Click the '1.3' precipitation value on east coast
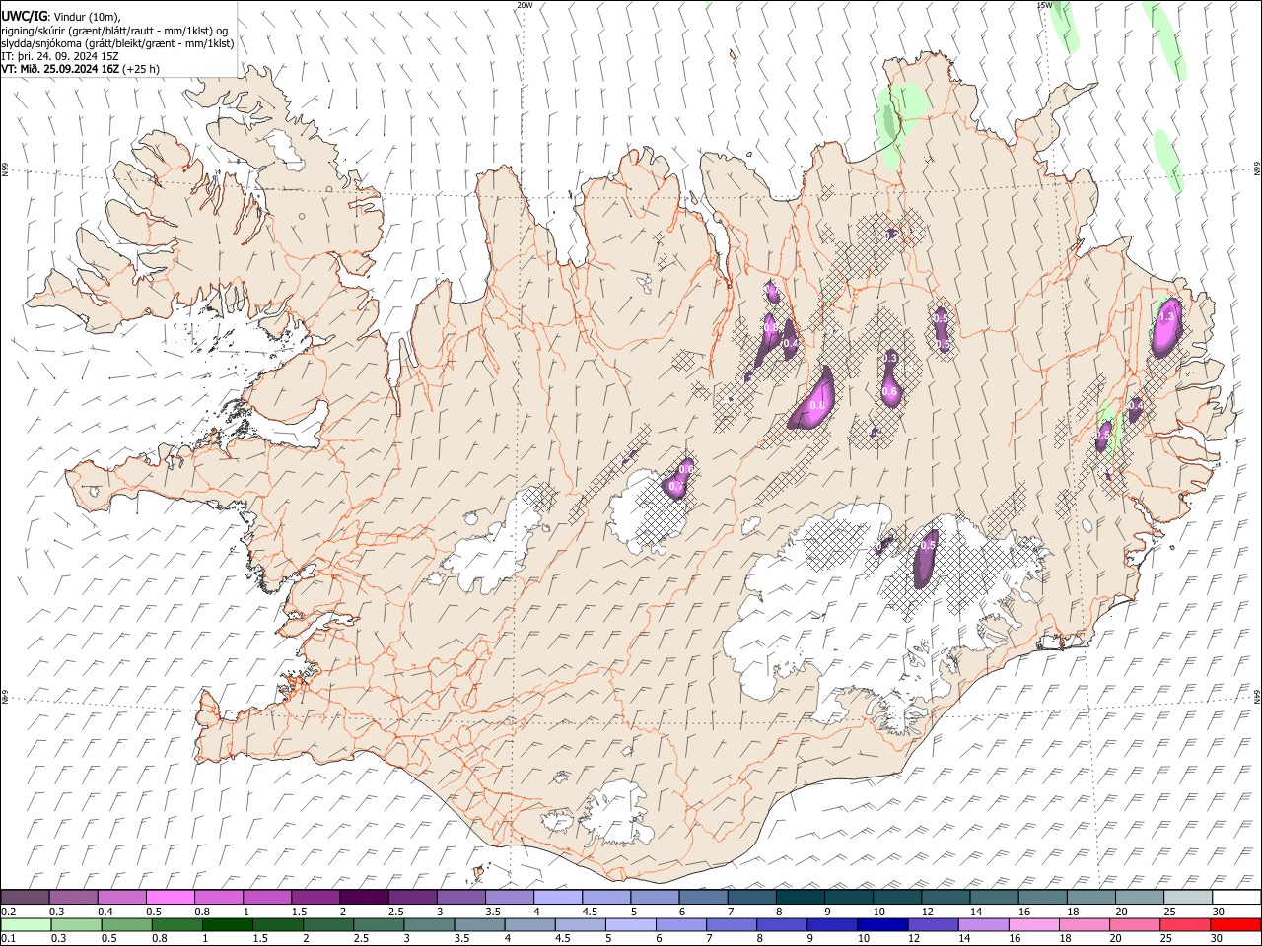 click(1167, 317)
